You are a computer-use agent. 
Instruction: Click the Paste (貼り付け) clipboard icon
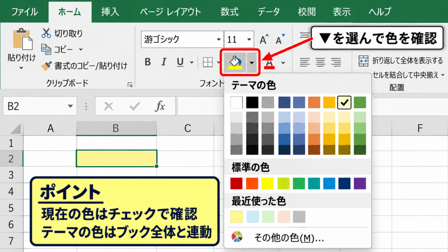[22, 39]
